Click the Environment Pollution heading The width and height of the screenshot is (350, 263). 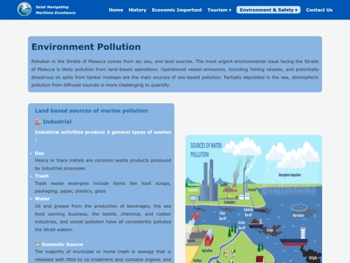click(x=86, y=47)
